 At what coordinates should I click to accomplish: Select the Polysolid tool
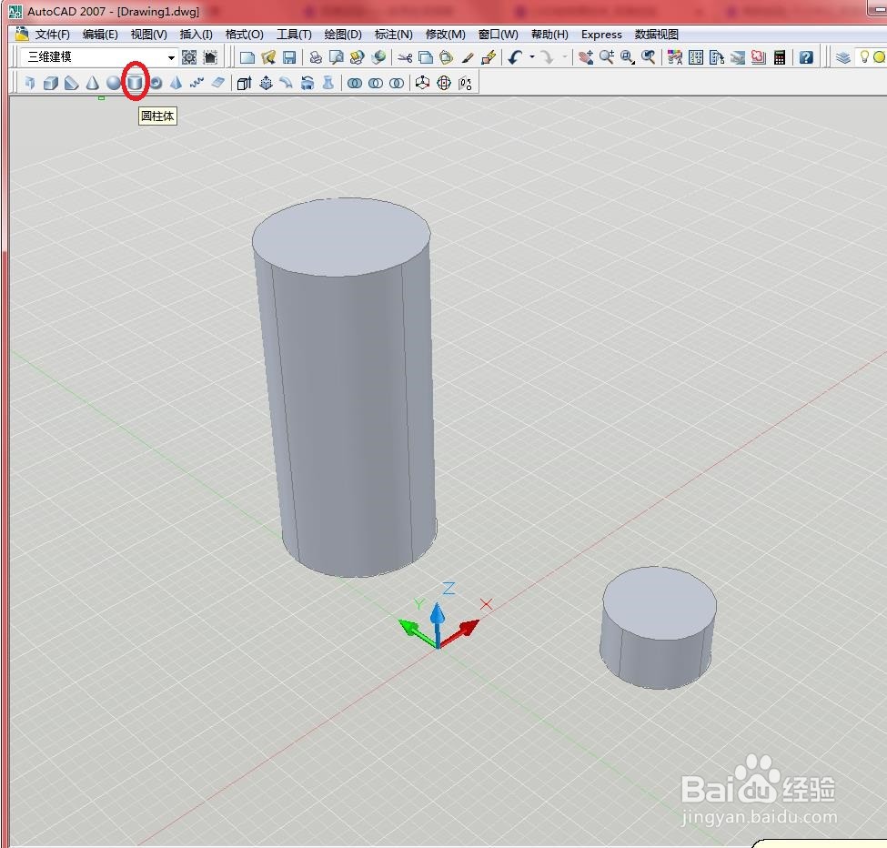pyautogui.click(x=29, y=83)
